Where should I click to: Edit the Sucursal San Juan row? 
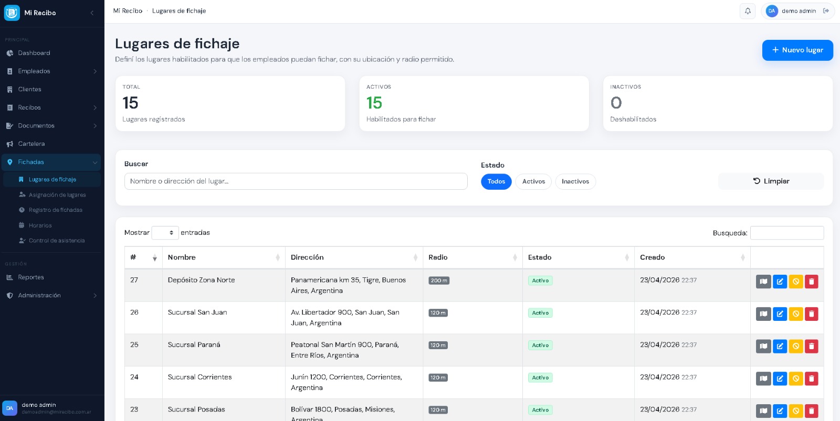[780, 314]
